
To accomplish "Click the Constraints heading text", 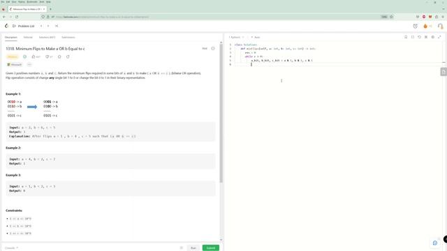I will coord(14,211).
